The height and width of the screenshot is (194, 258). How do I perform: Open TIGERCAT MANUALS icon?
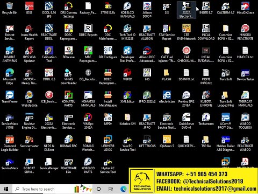[x=245, y=99]
